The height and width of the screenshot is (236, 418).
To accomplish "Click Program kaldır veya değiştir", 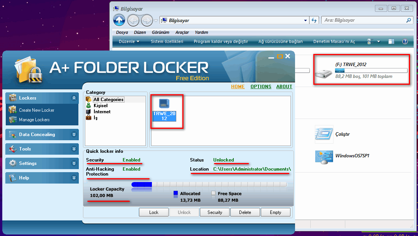I will click(221, 41).
